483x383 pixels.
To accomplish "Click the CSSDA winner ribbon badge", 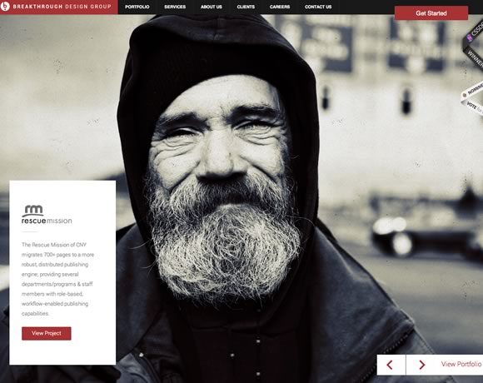I will pos(474,46).
